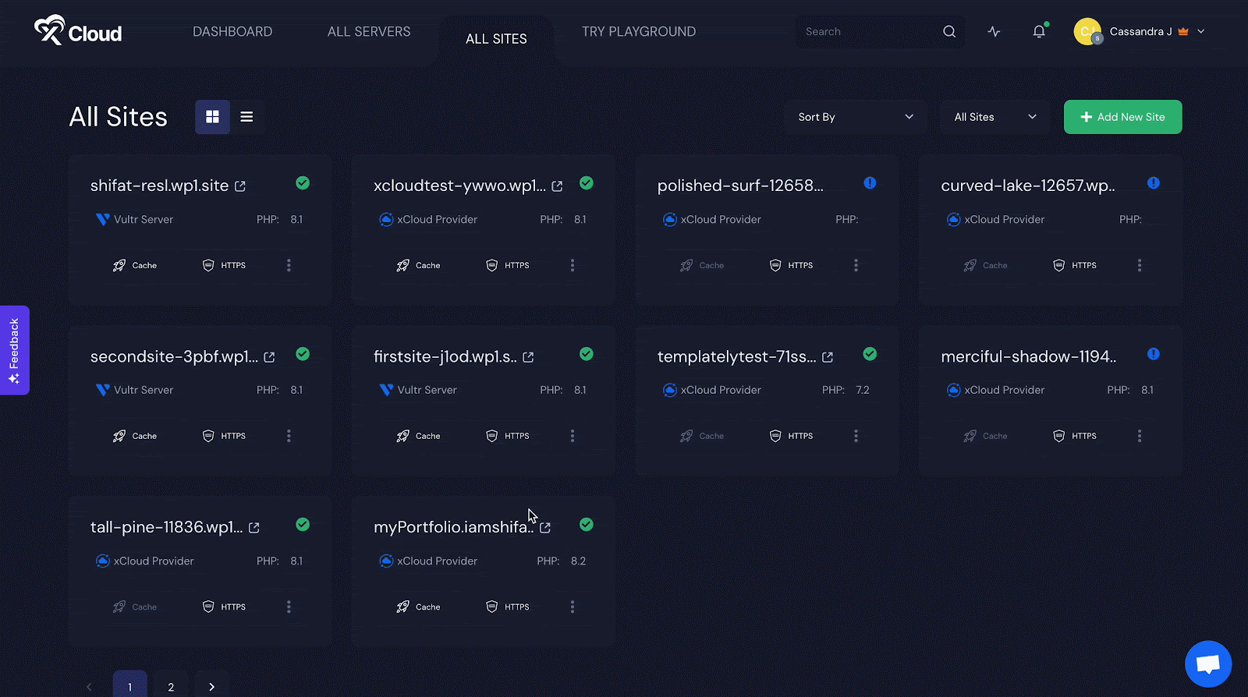This screenshot has height=697, width=1248.
Task: Click the activity pulse icon in header
Action: tap(994, 32)
